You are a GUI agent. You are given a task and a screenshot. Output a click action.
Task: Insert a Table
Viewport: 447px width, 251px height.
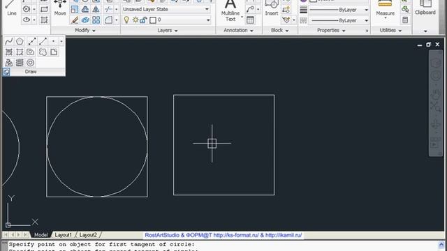point(250,20)
